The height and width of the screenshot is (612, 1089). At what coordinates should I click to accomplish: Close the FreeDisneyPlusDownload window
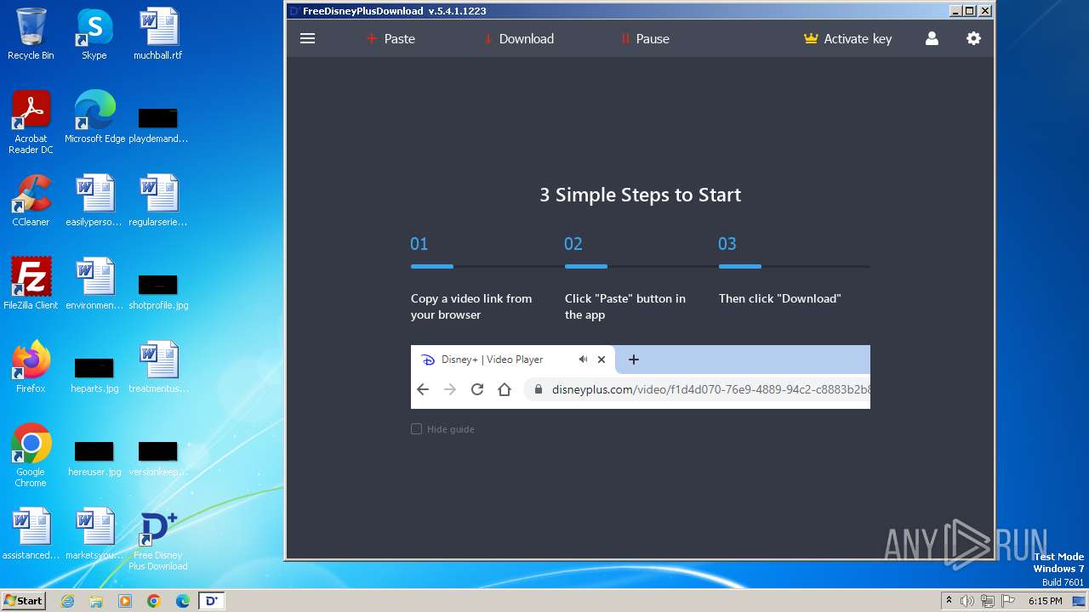[x=985, y=11]
